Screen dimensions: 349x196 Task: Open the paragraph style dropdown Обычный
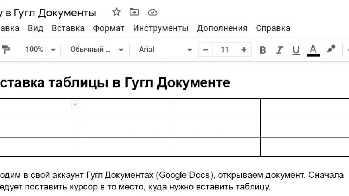tap(97, 50)
